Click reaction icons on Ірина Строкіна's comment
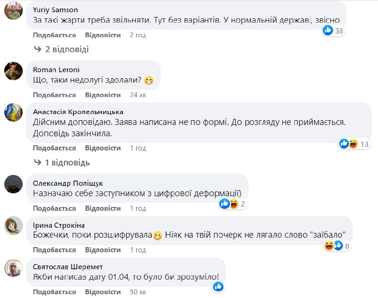The height and width of the screenshot is (298, 378). pyautogui.click(x=333, y=245)
